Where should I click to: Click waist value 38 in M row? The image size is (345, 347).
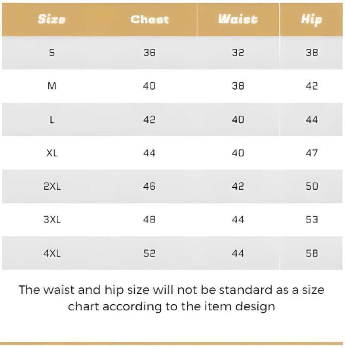(x=238, y=86)
